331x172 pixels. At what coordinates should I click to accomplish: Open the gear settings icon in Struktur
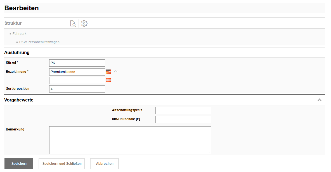[x=84, y=24]
